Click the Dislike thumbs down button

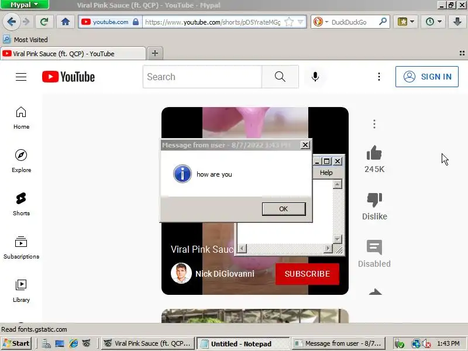(374, 199)
